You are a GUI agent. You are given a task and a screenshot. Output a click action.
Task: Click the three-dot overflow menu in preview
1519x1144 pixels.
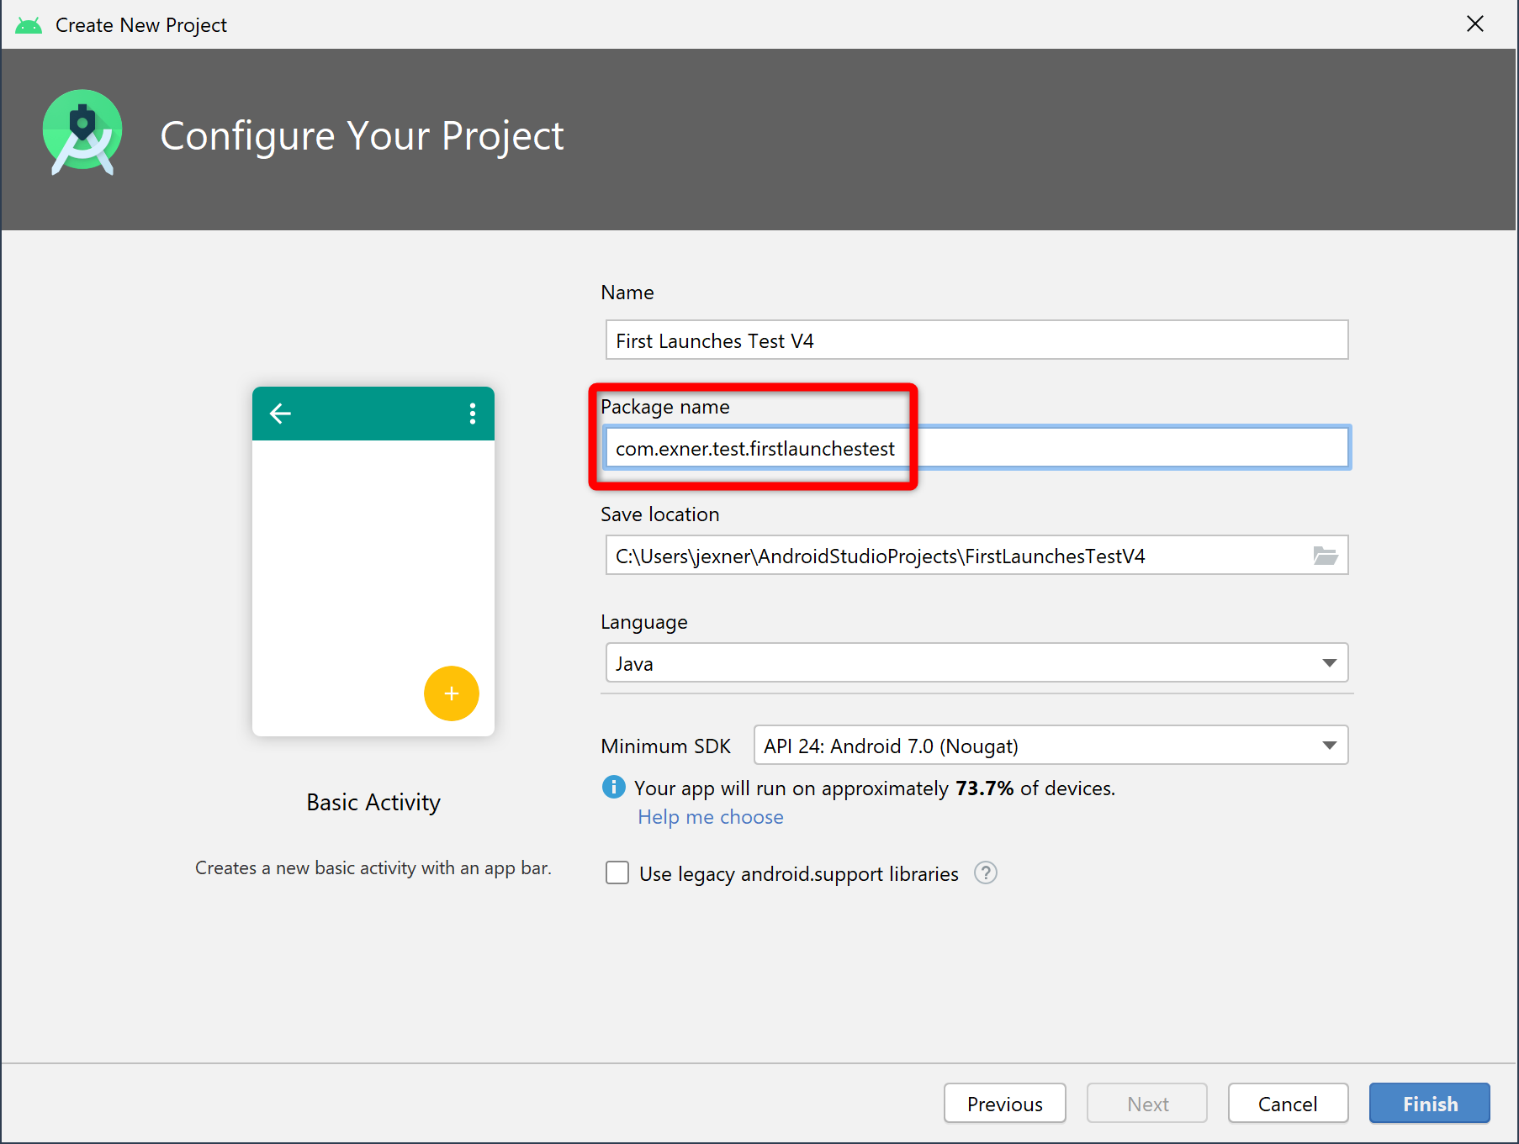[x=472, y=414]
